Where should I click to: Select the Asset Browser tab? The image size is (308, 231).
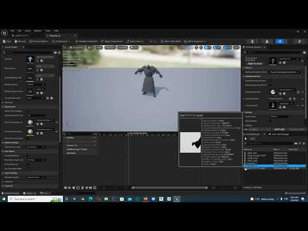pos(253,134)
